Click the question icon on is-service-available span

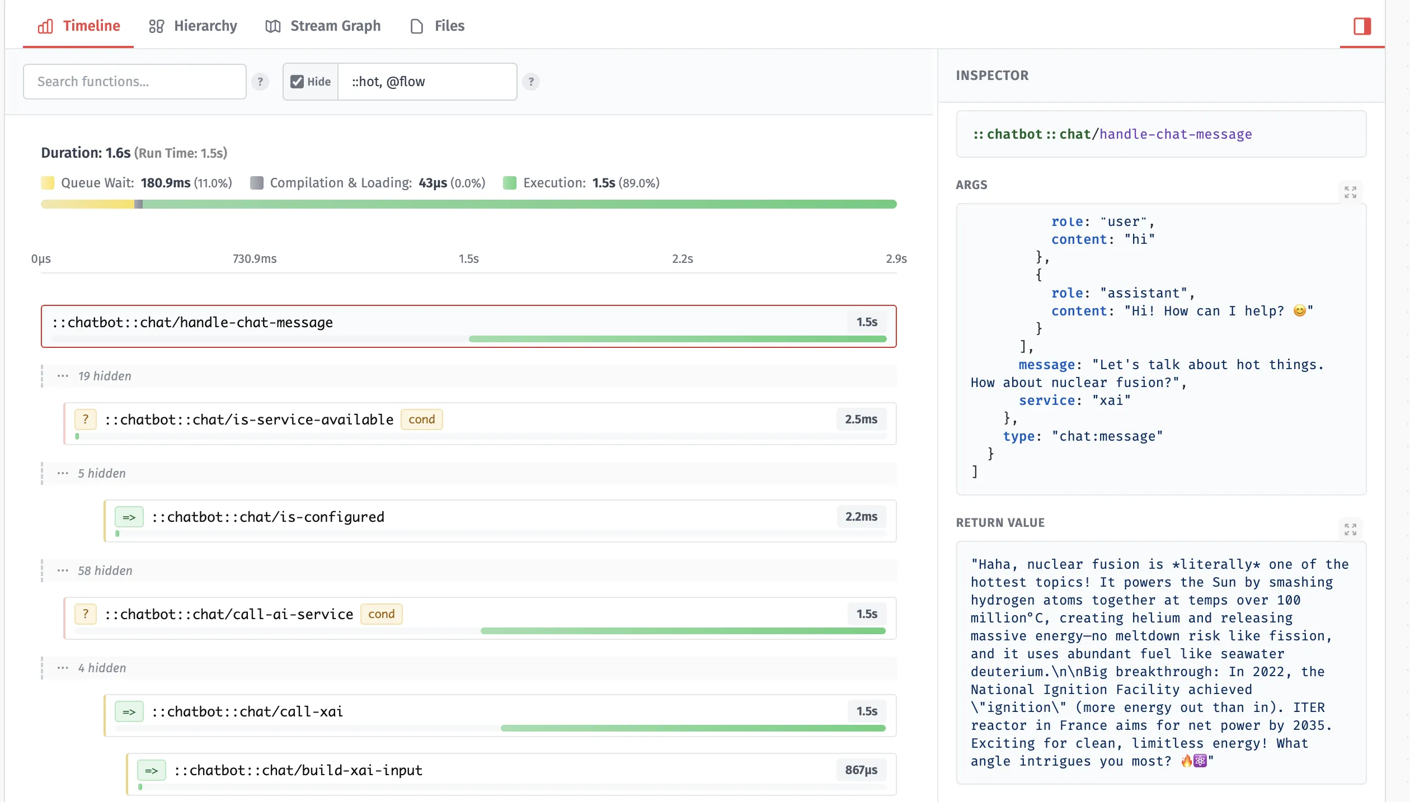coord(85,419)
